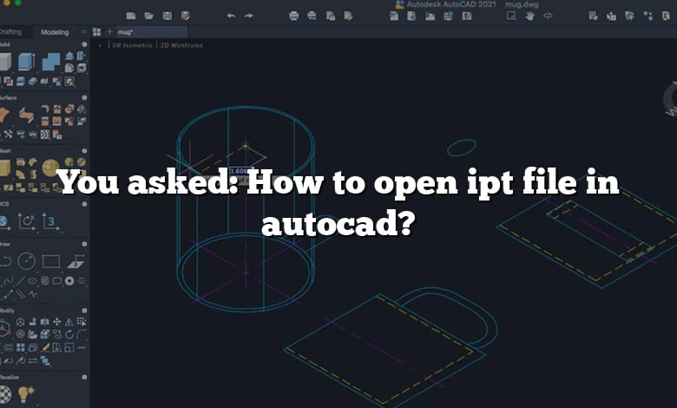
Task: Switch to the Modeling tab
Action: tap(56, 31)
